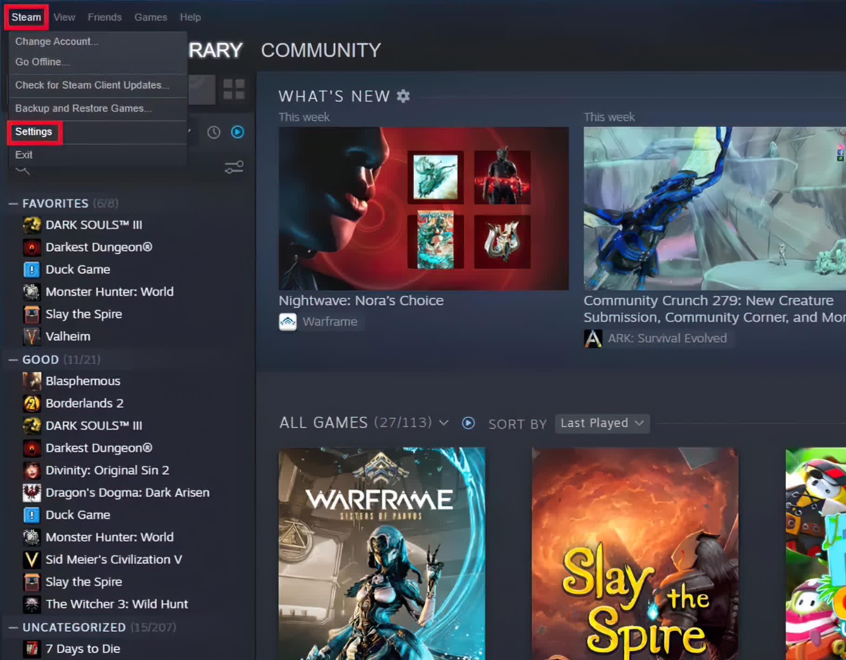
Task: Open the Games menu
Action: click(151, 17)
